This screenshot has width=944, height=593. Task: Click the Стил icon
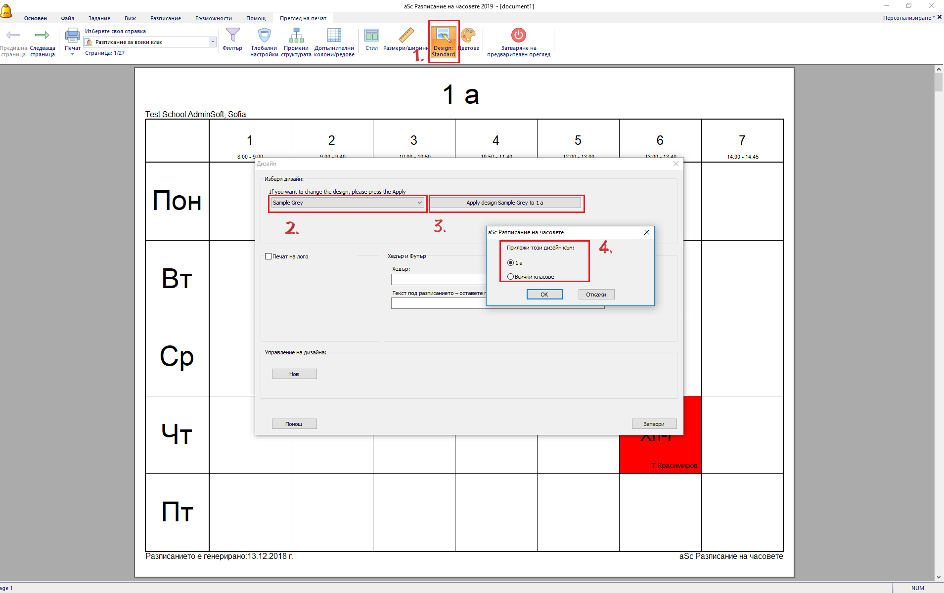point(371,36)
